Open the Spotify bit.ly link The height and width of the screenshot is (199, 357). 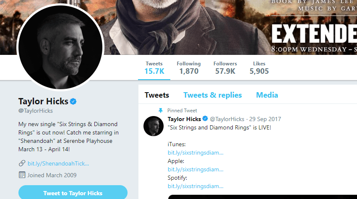195,186
